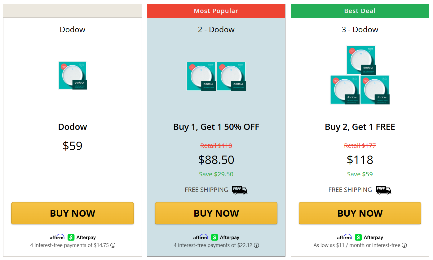Click the Afterpay icon under the 2-Dodow bundle
The image size is (433, 260).
pyautogui.click(x=214, y=237)
